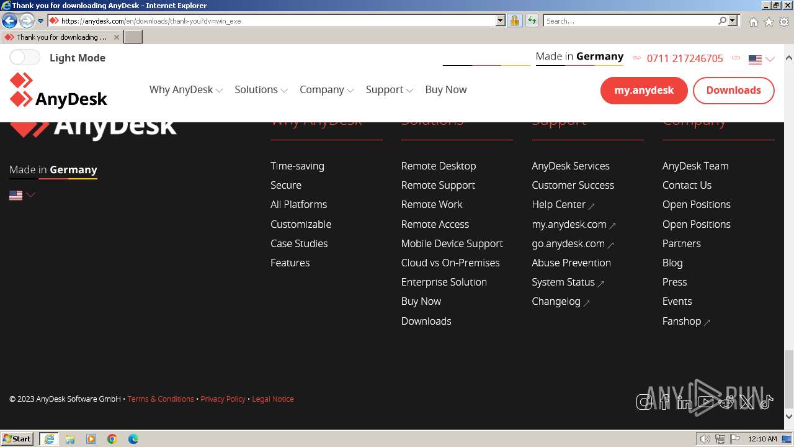The height and width of the screenshot is (447, 794).
Task: Open a new blank tab
Action: (x=133, y=37)
